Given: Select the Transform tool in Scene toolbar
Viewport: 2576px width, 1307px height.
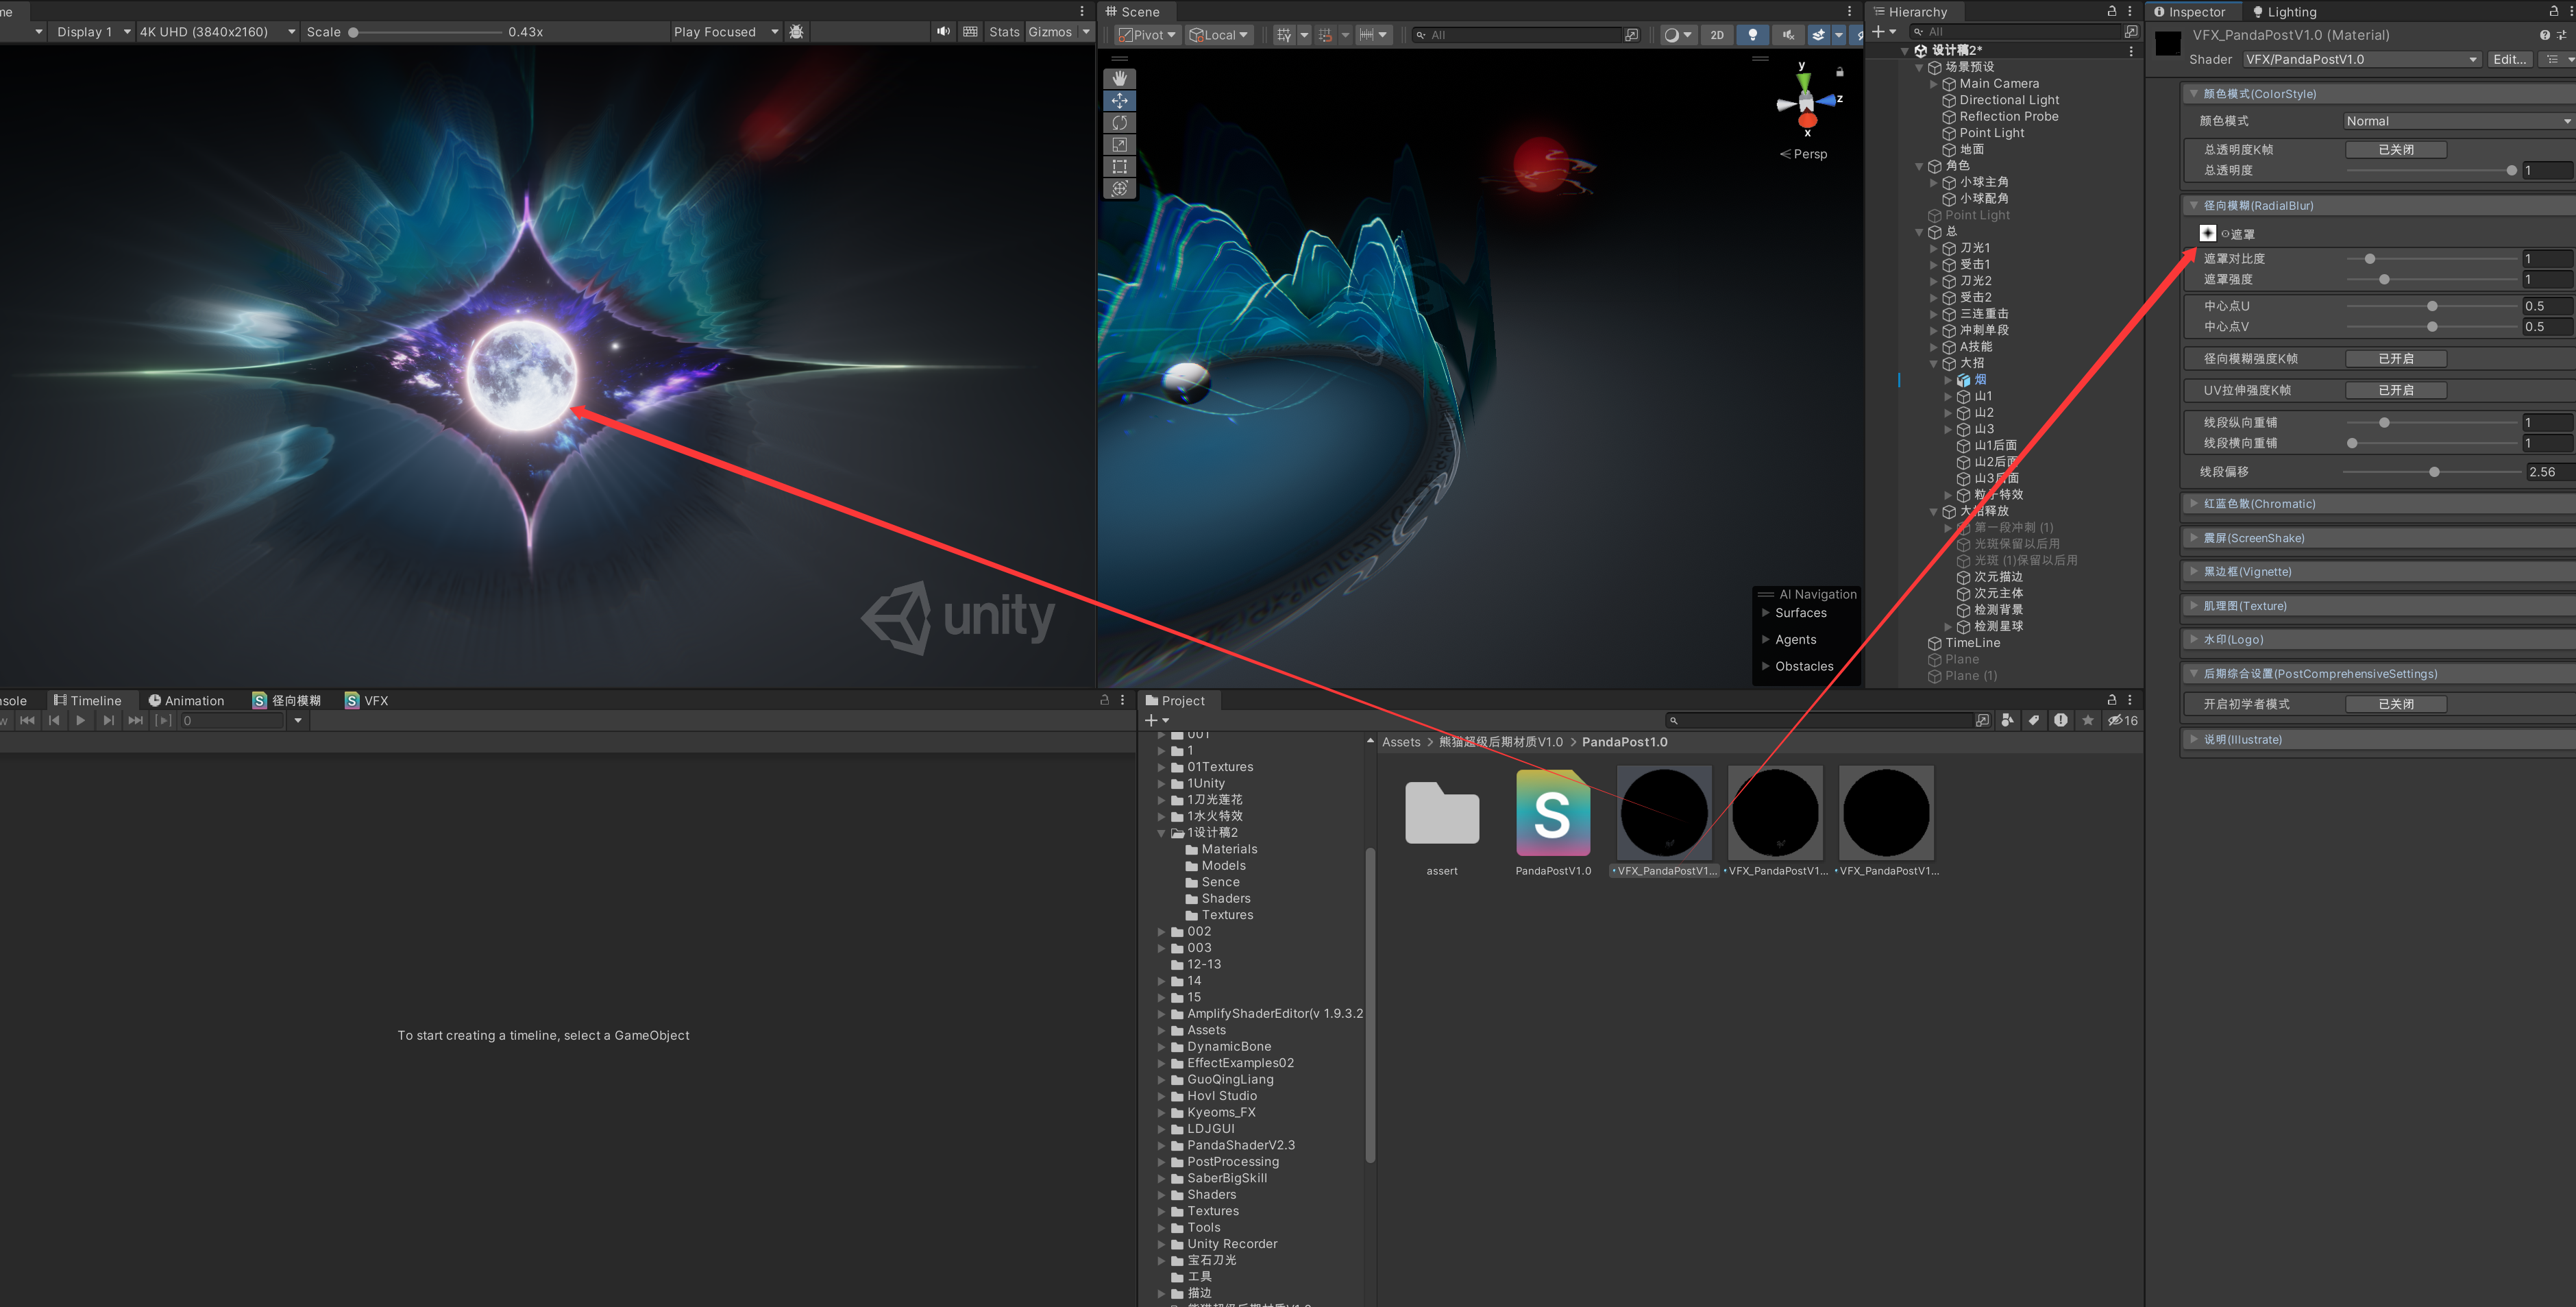Looking at the screenshot, I should pos(1119,188).
